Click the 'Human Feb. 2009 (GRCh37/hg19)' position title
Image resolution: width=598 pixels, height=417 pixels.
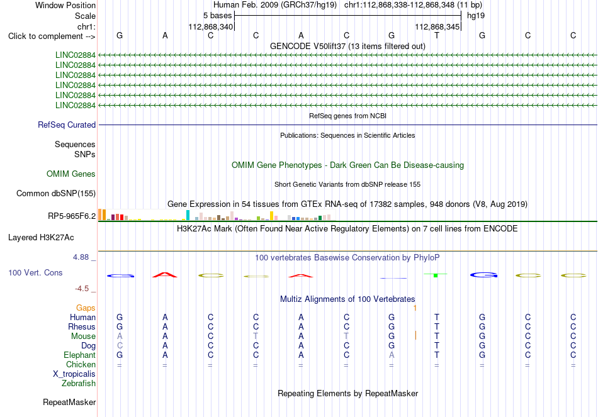click(x=275, y=5)
